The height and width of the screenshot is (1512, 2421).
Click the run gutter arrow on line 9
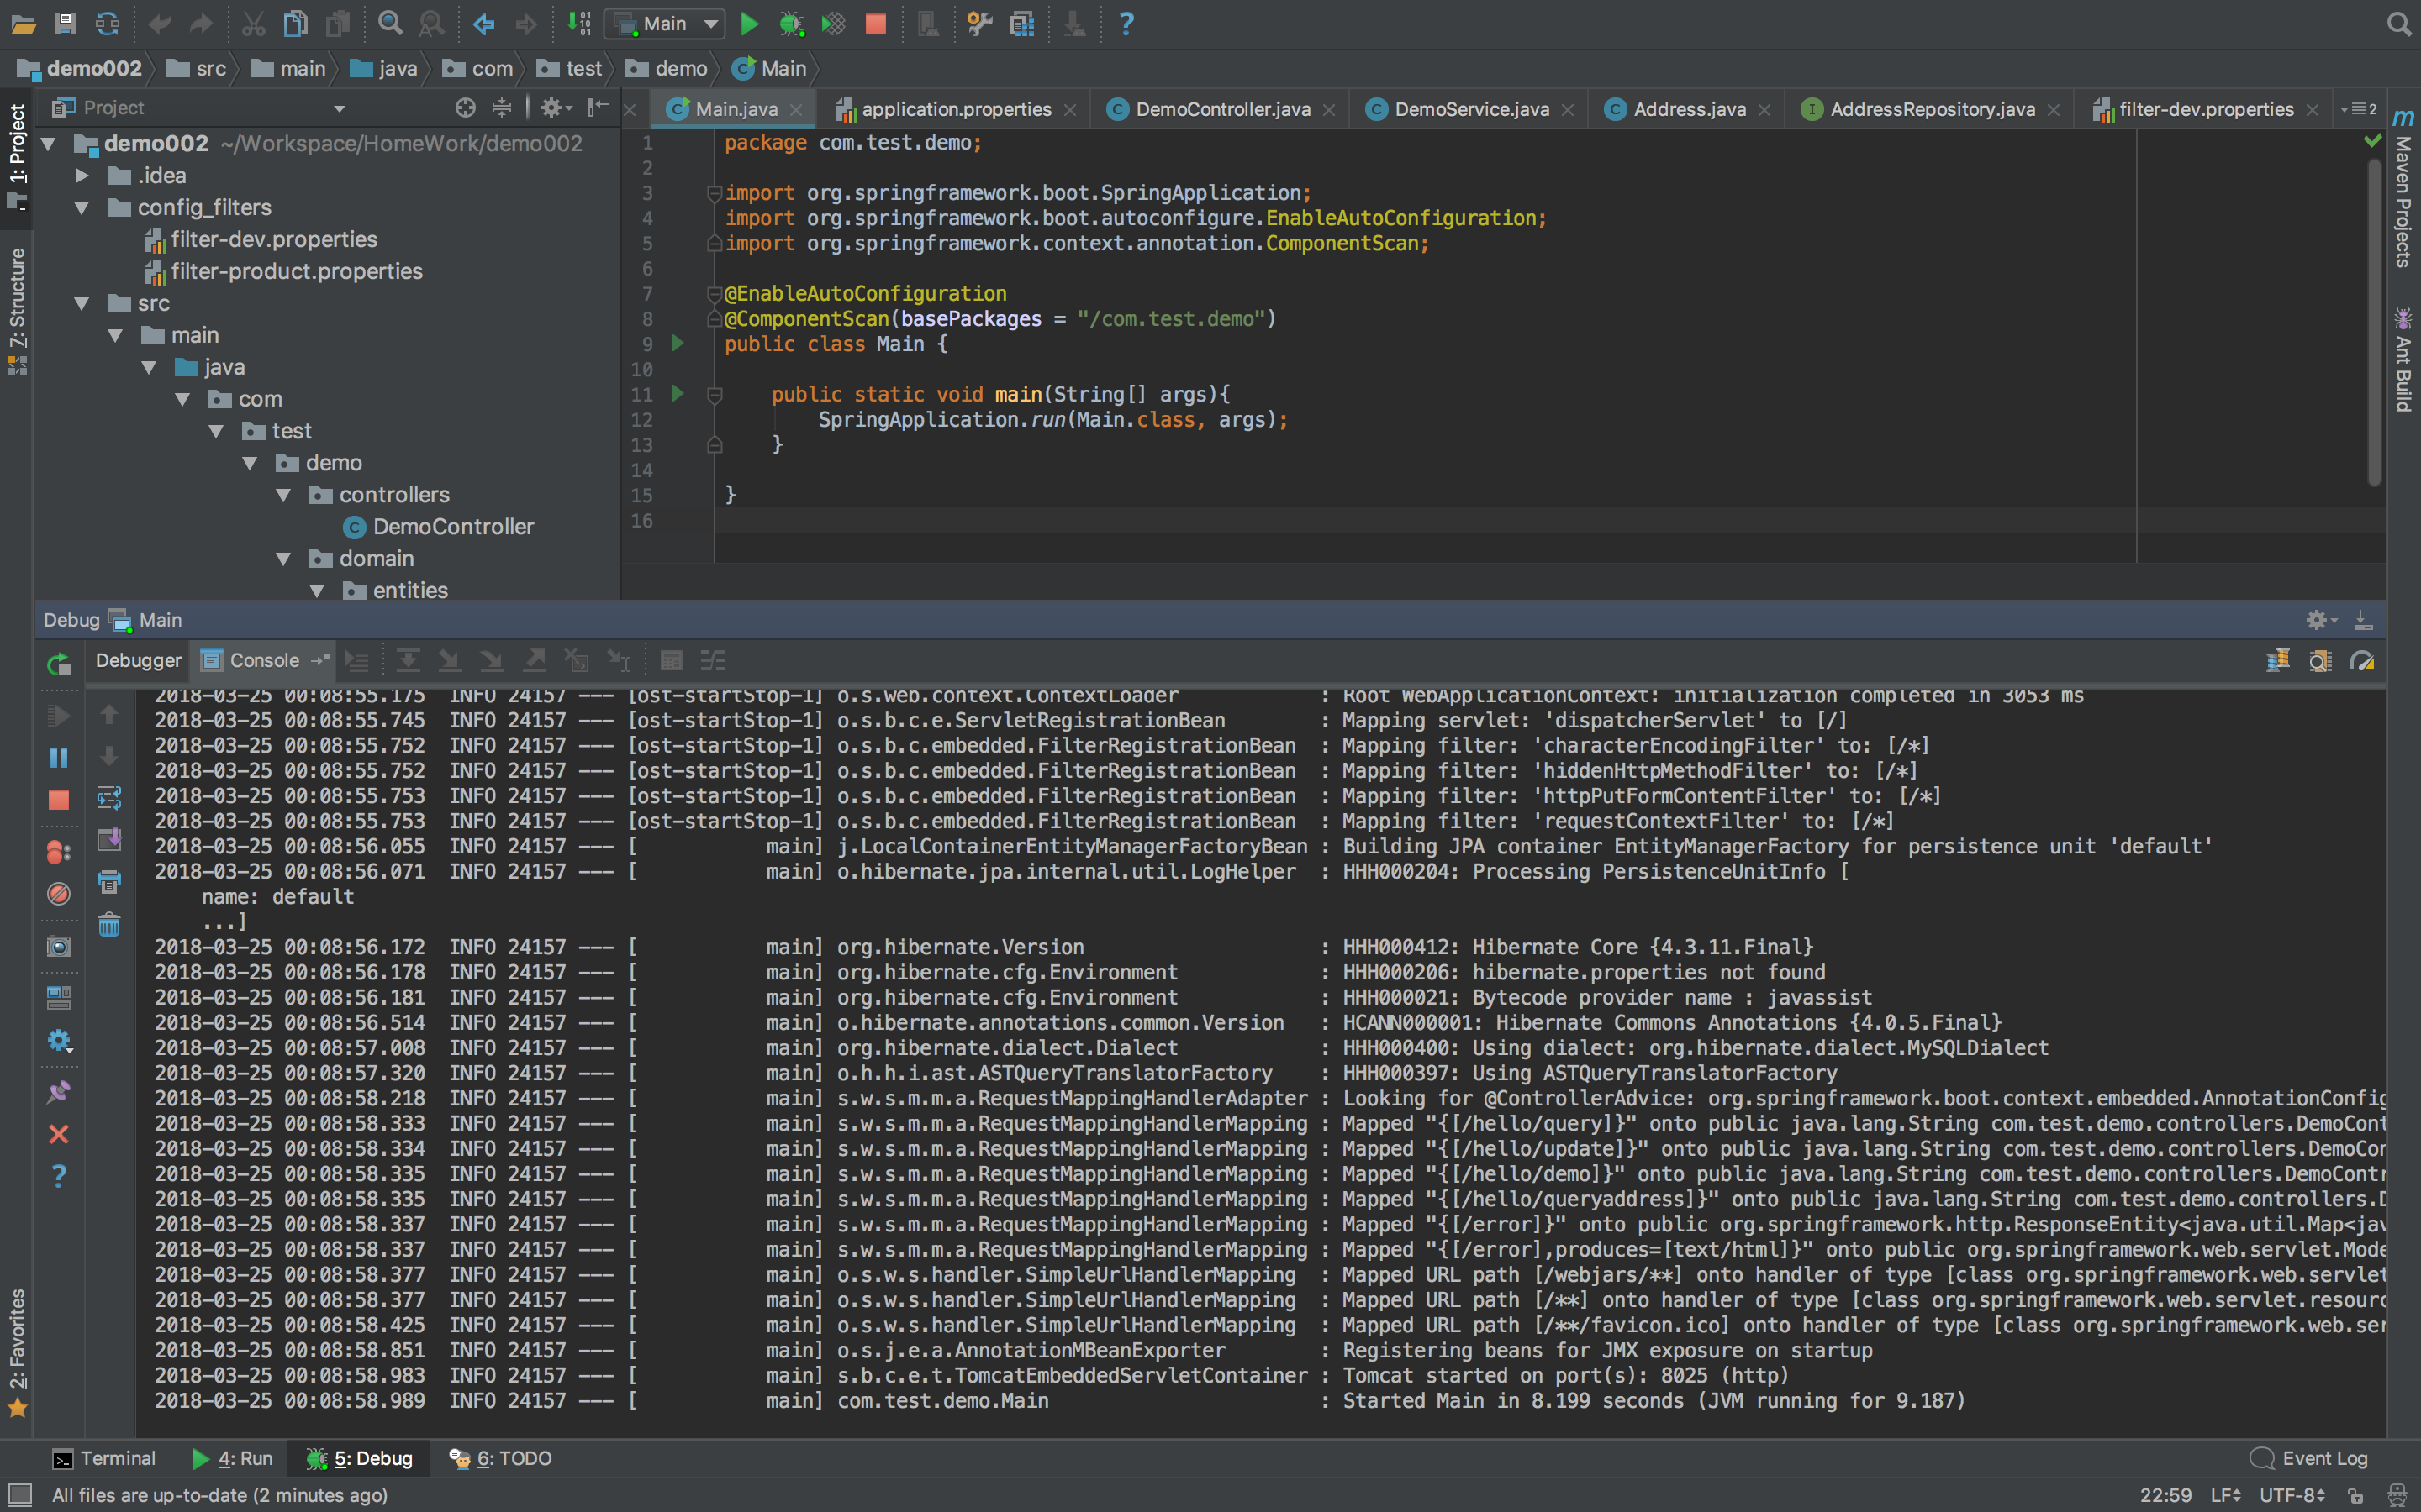click(x=678, y=343)
